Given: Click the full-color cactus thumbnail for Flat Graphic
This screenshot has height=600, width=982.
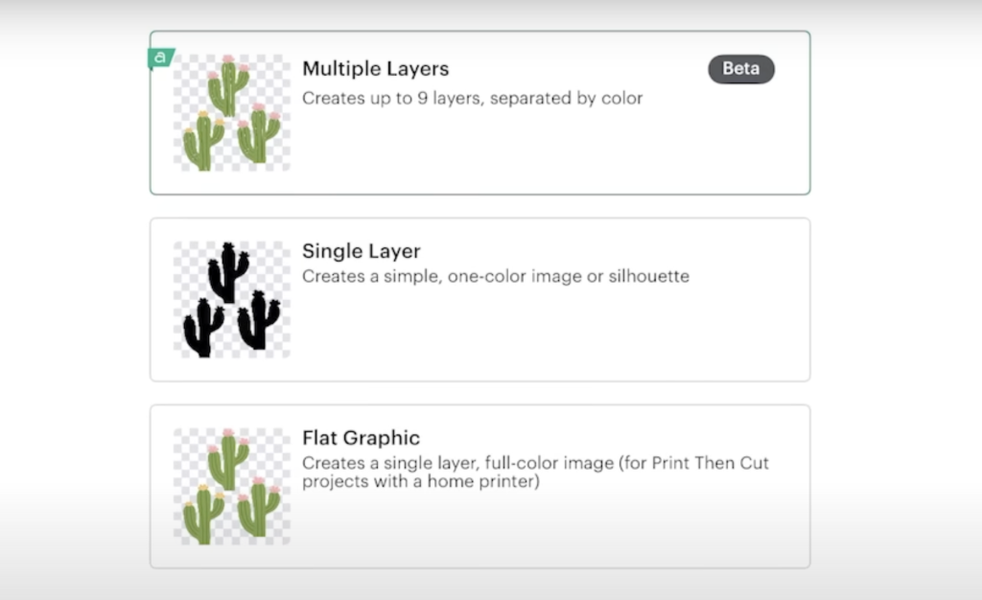Looking at the screenshot, I should (x=230, y=484).
